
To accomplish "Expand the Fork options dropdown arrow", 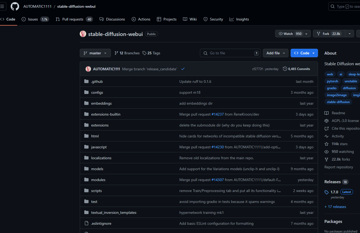I will pyautogui.click(x=350, y=34).
